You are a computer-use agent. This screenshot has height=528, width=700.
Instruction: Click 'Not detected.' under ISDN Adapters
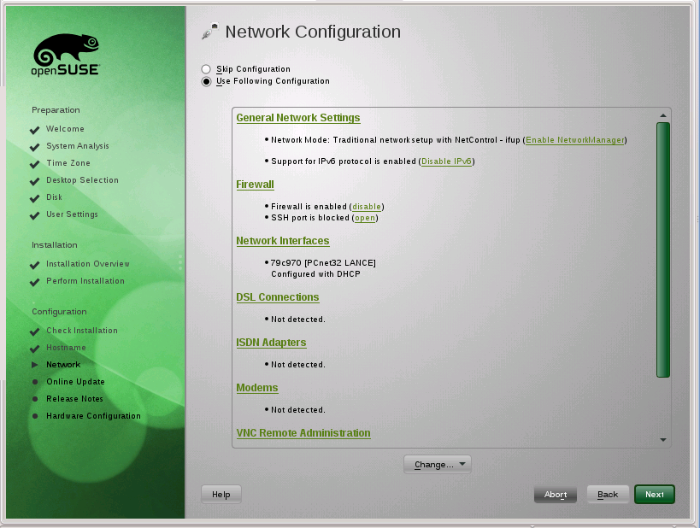[297, 365]
